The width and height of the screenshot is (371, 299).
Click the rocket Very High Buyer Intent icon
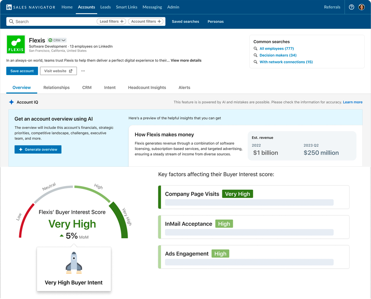[x=74, y=263]
